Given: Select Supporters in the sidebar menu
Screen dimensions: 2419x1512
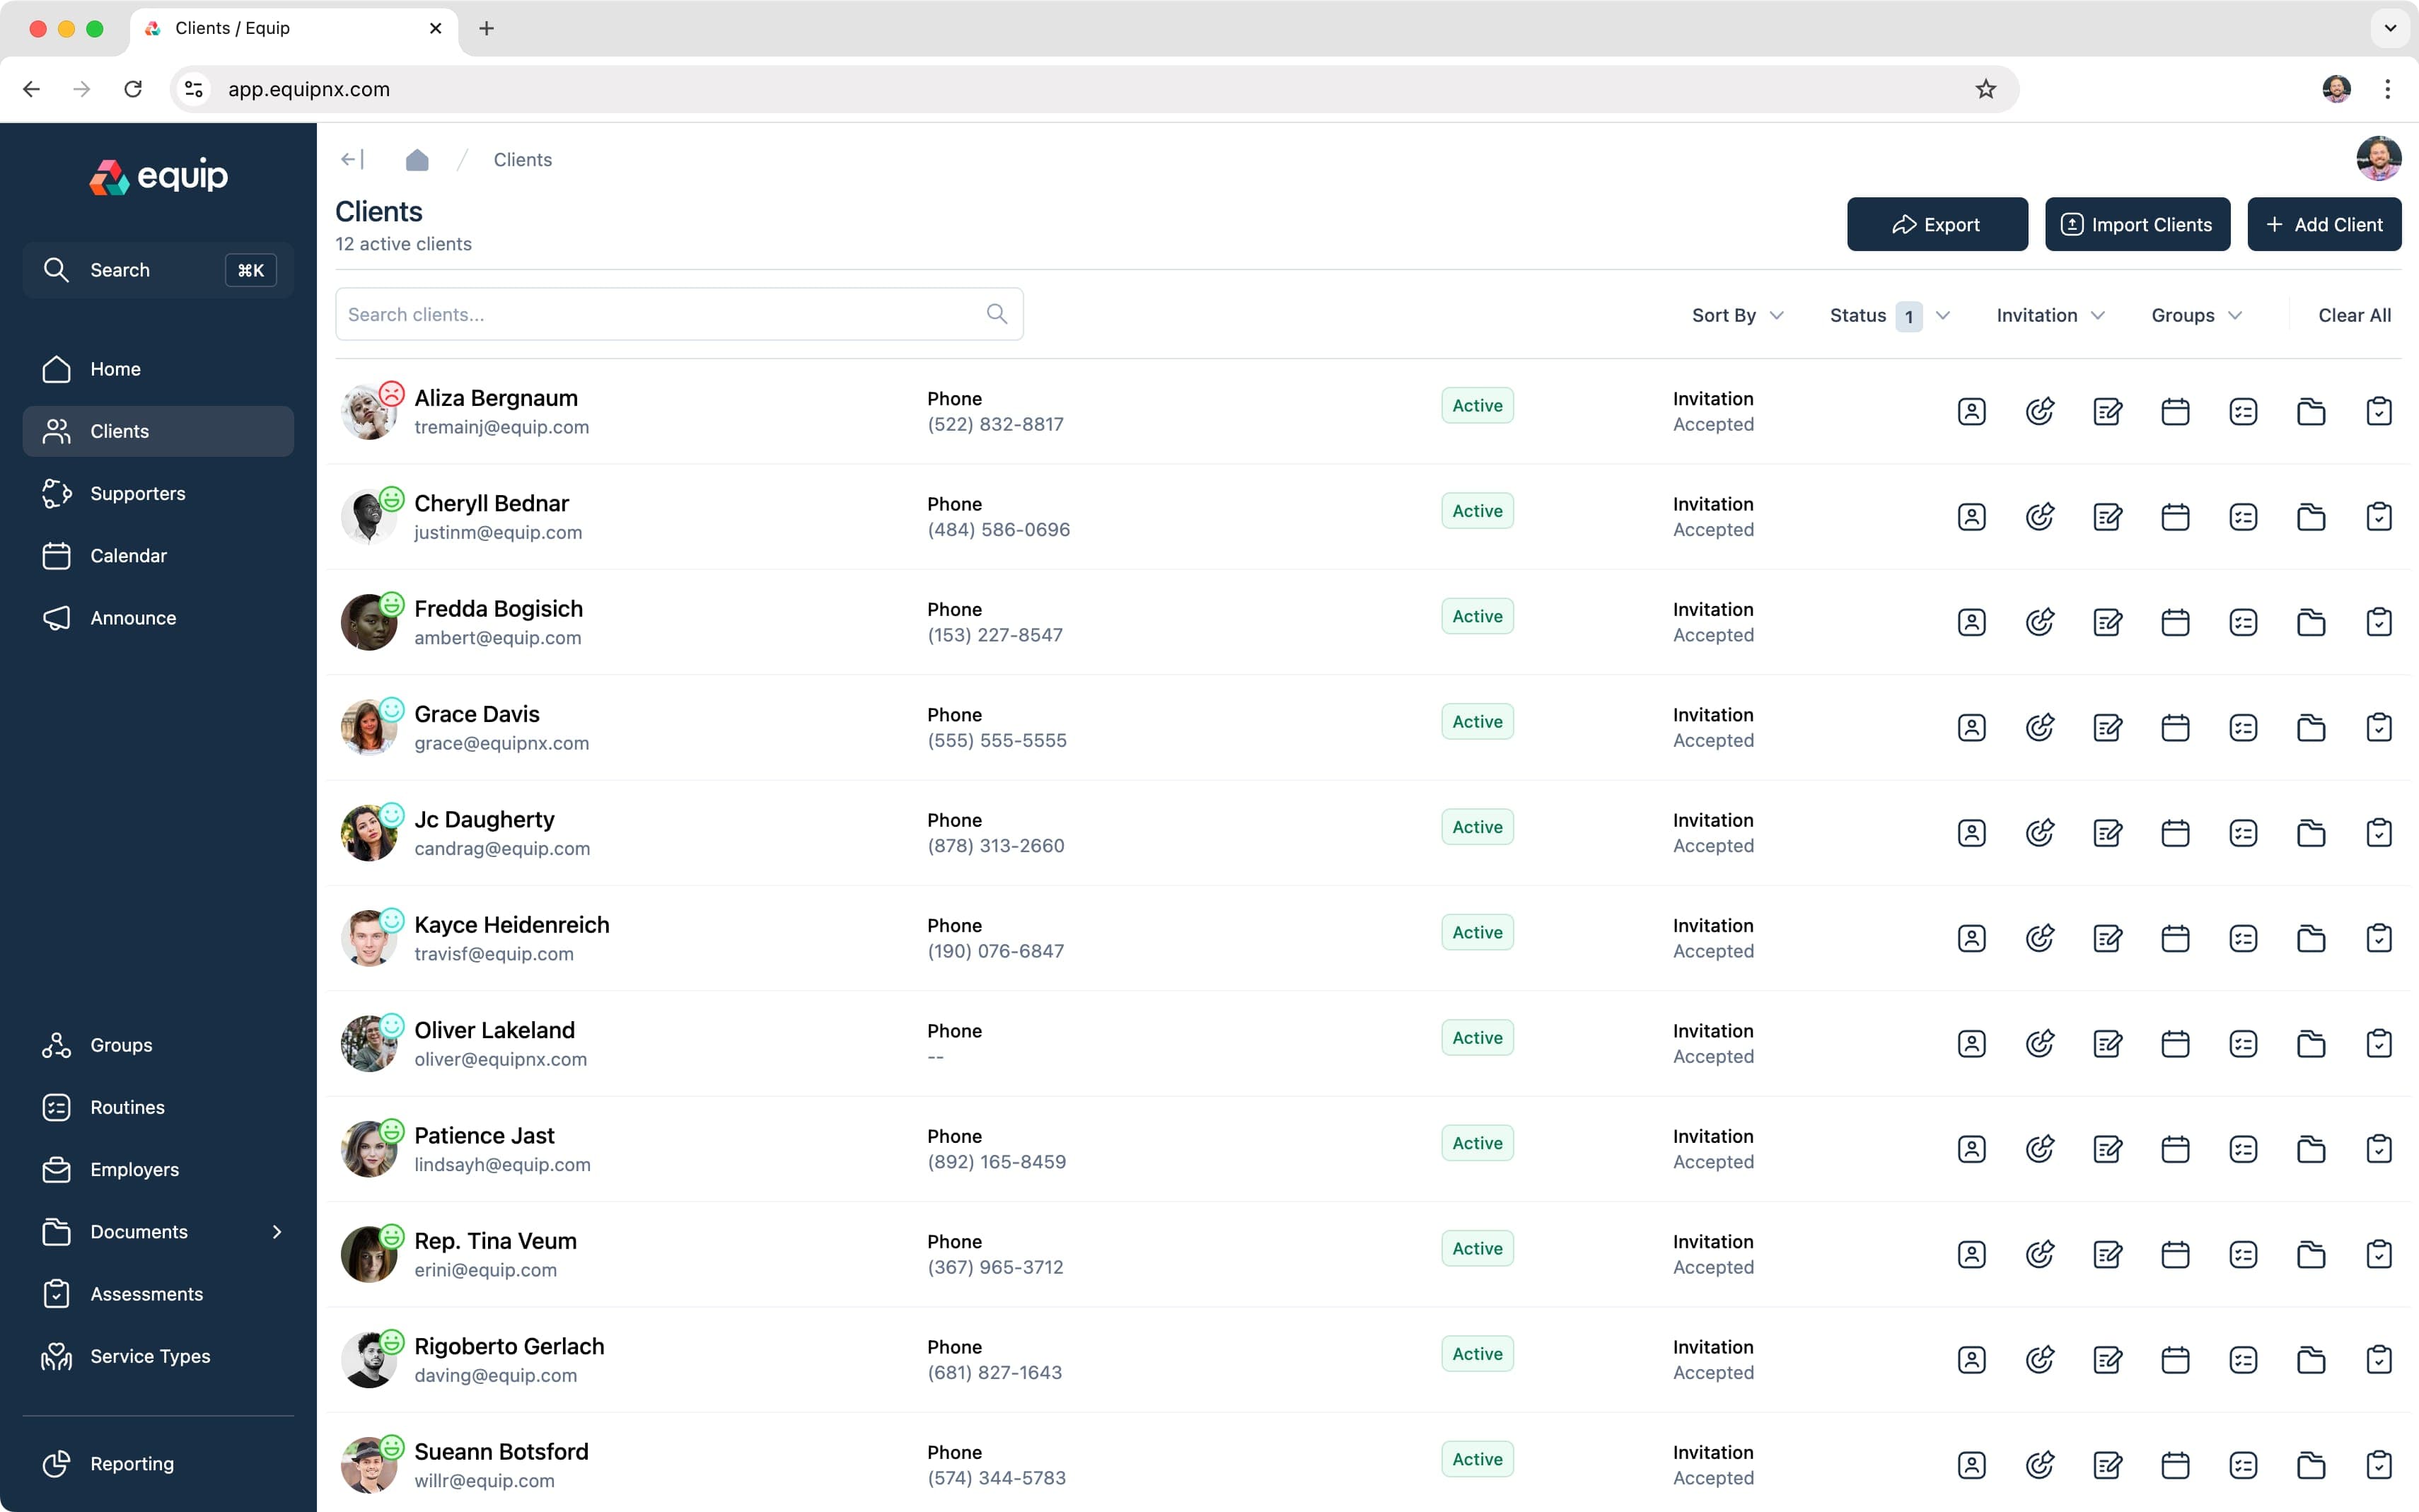Looking at the screenshot, I should click(138, 493).
